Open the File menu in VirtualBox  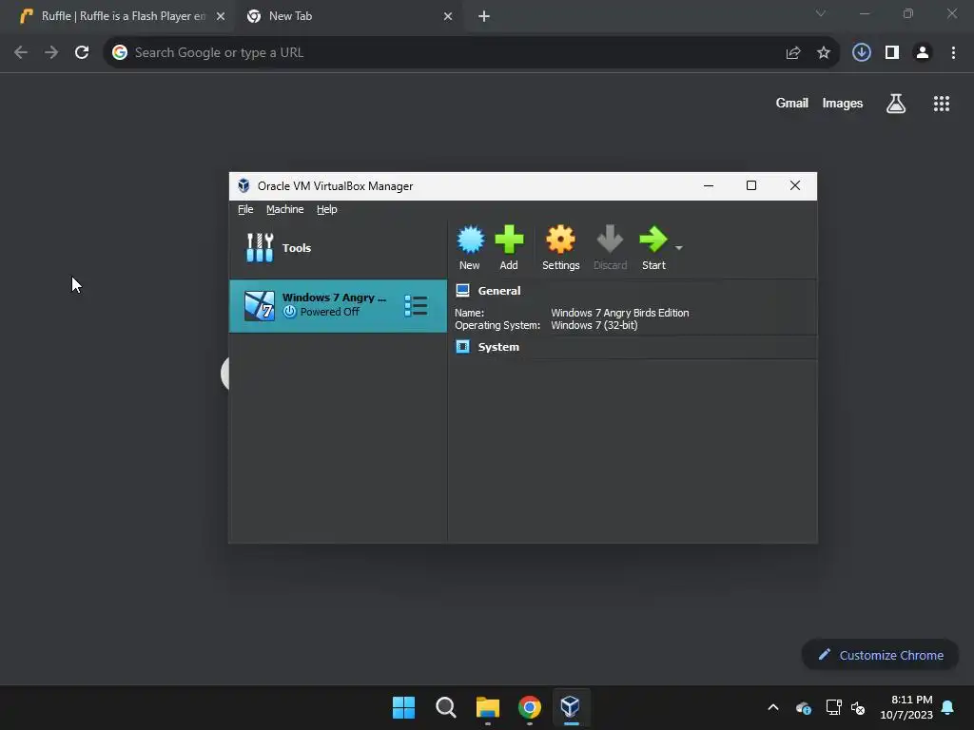245,209
